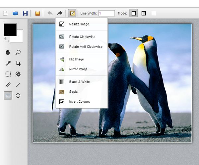
Task: Select the Zoom magnifier tool
Action: (18, 52)
